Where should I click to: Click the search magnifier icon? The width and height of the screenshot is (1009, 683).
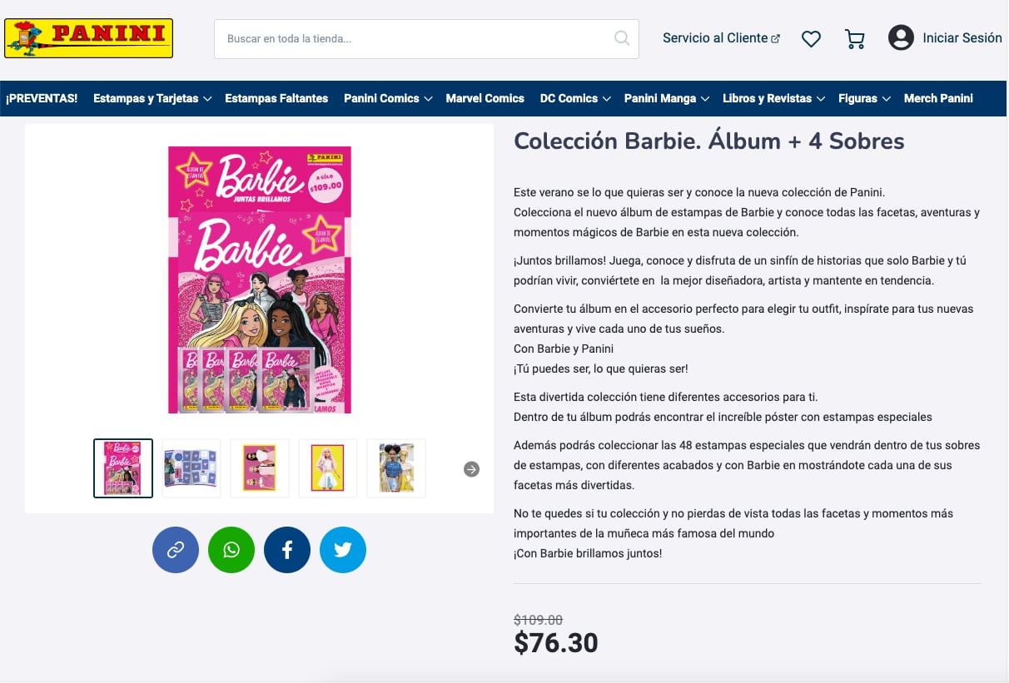(x=622, y=38)
